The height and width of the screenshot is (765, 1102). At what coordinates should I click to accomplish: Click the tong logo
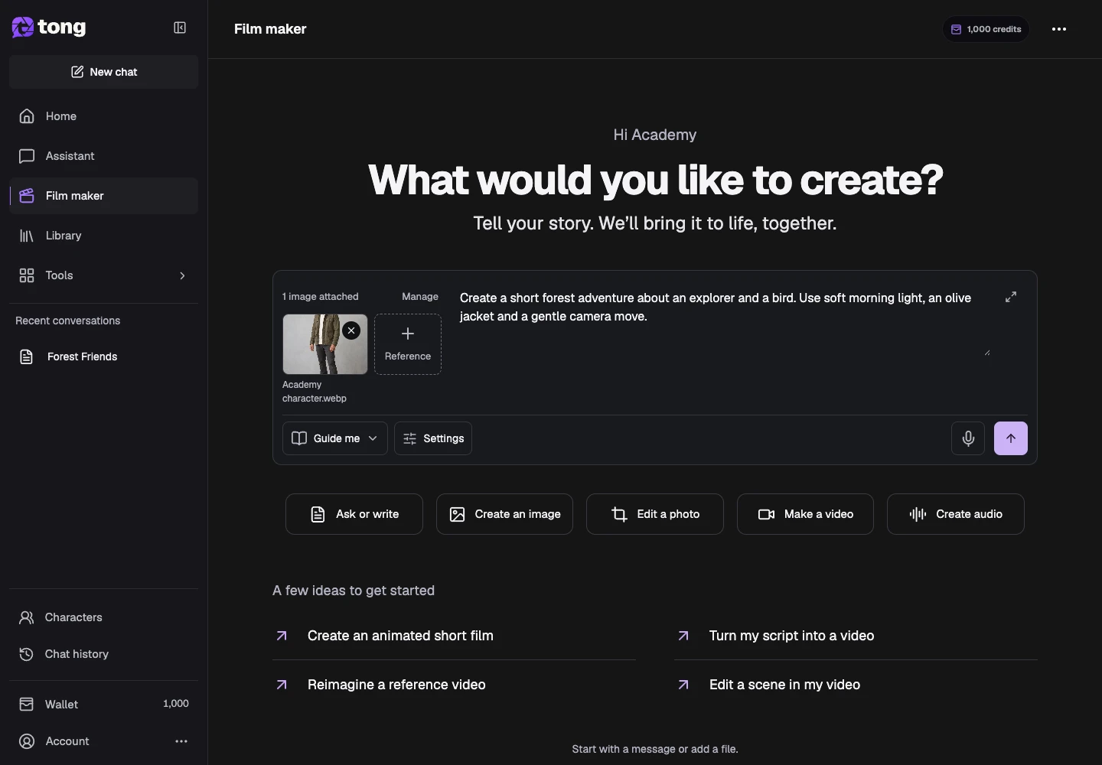pyautogui.click(x=49, y=28)
